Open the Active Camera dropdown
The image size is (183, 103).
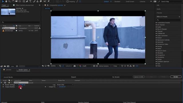[x=105, y=66]
